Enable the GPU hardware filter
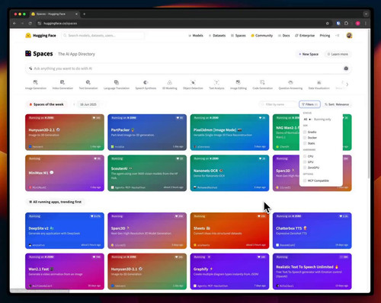This screenshot has height=303, width=381. coord(305,162)
